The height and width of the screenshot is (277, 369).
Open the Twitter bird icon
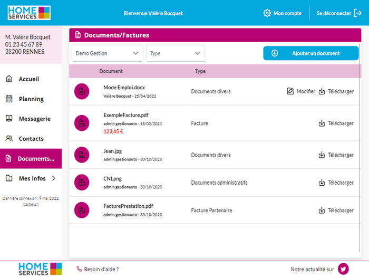[x=343, y=269]
